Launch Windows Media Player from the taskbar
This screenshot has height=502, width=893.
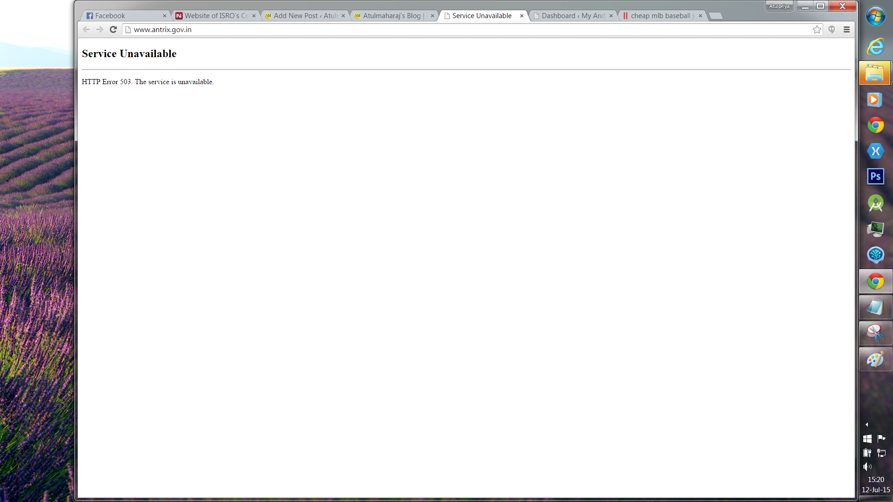click(875, 99)
